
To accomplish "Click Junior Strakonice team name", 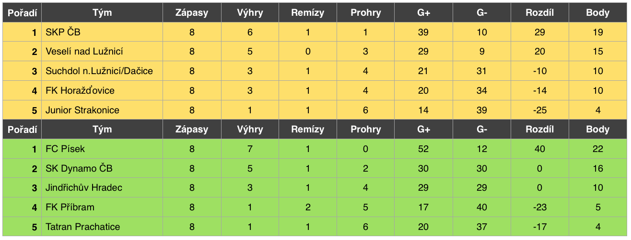I will [82, 110].
